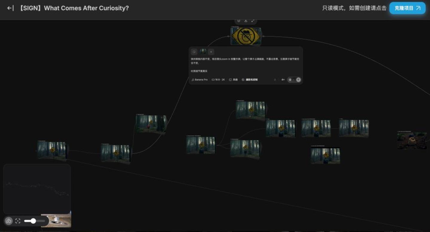The image size is (430, 232).
Task: Open the 4x generation count selector
Action: [x=283, y=80]
